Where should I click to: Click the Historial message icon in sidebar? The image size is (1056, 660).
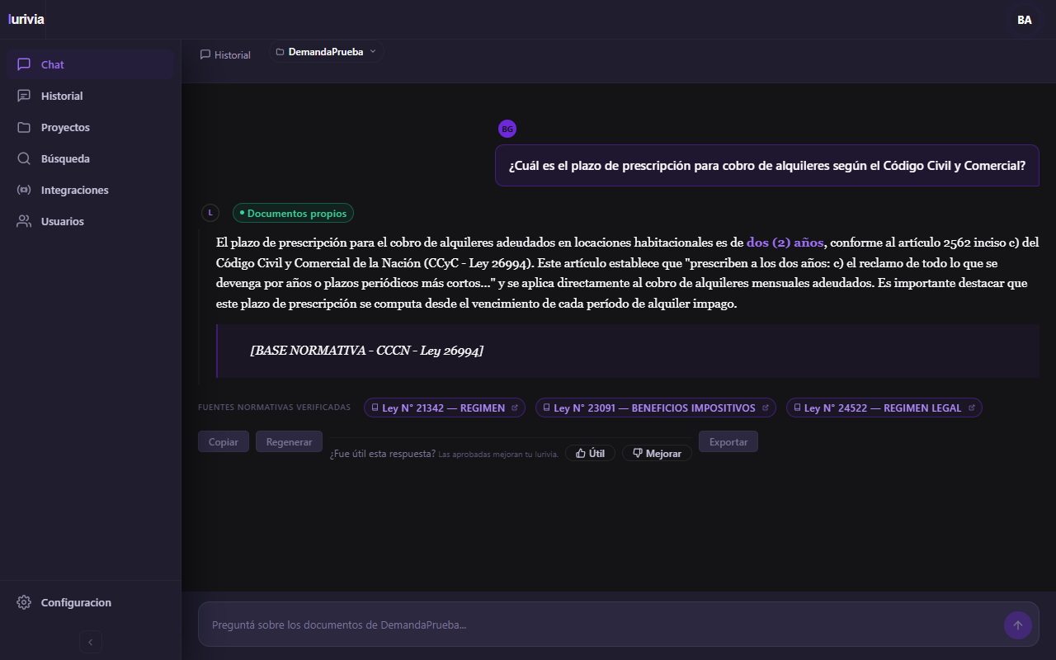click(x=24, y=96)
